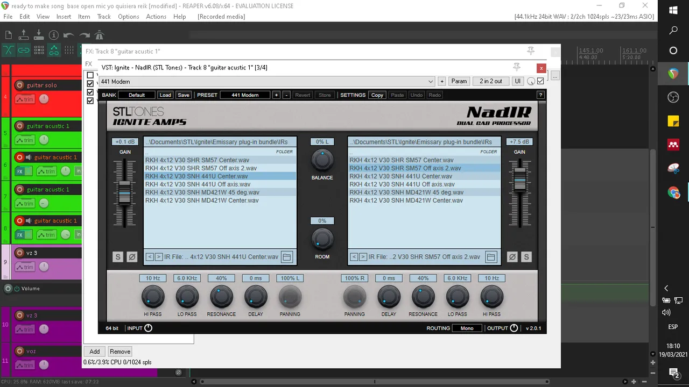Open the Help menu

coord(180,17)
